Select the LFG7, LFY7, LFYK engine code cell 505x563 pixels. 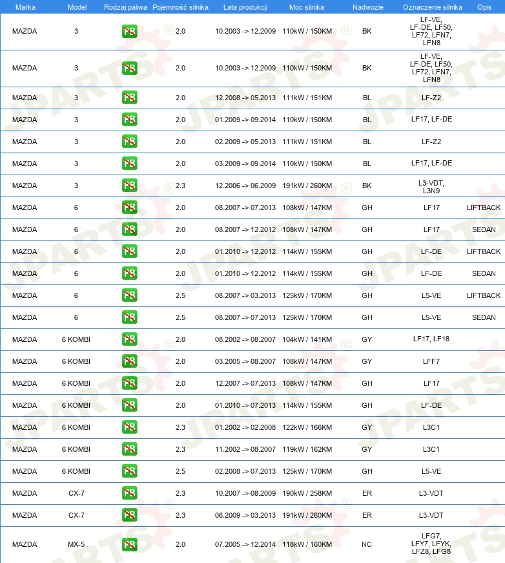click(431, 544)
